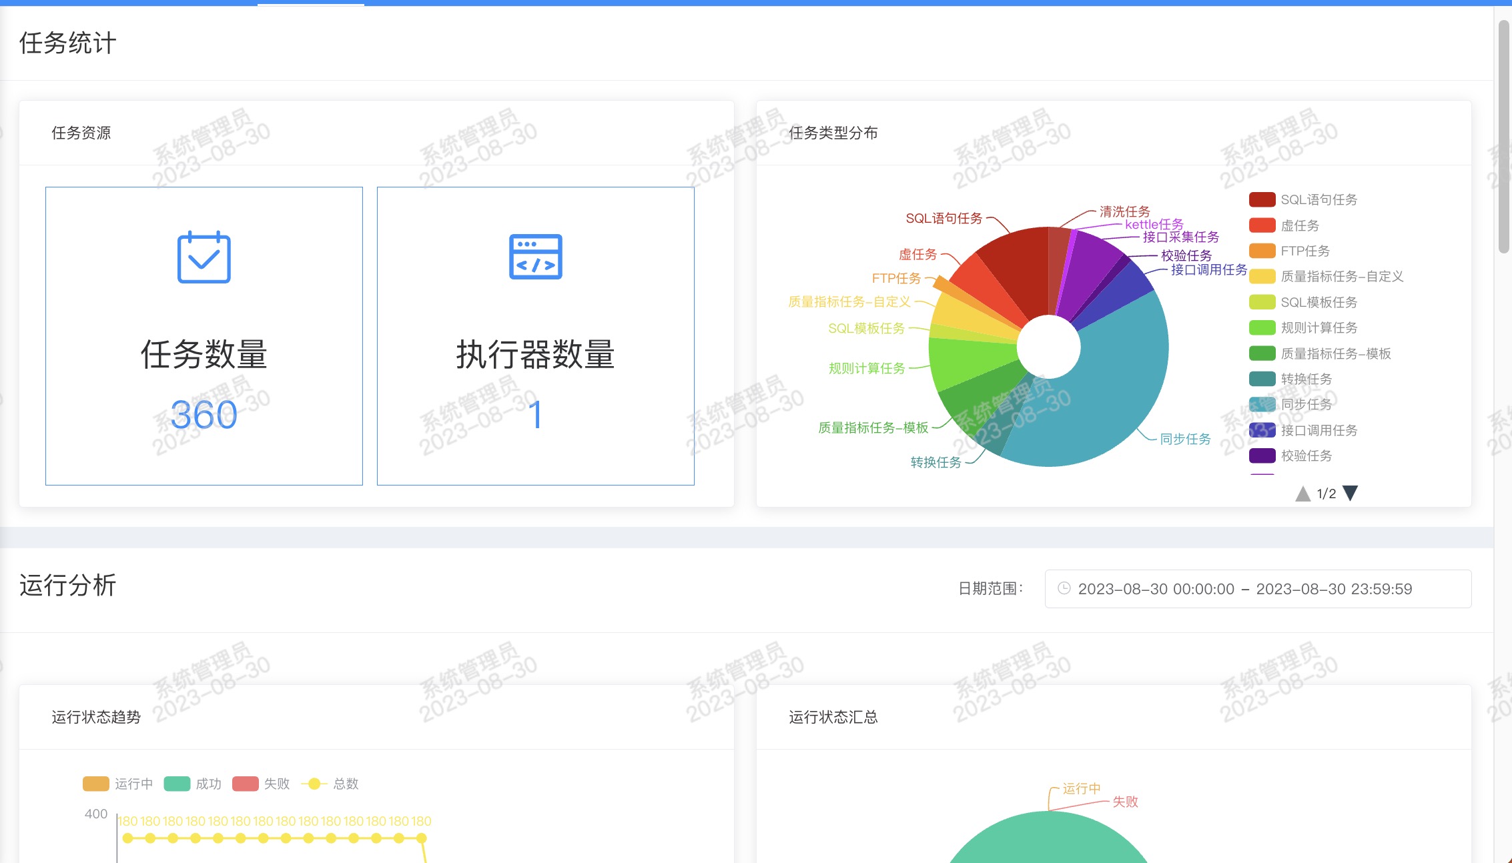Toggle 质量指标任务-模板 legend item
The height and width of the screenshot is (863, 1512).
pyautogui.click(x=1320, y=353)
